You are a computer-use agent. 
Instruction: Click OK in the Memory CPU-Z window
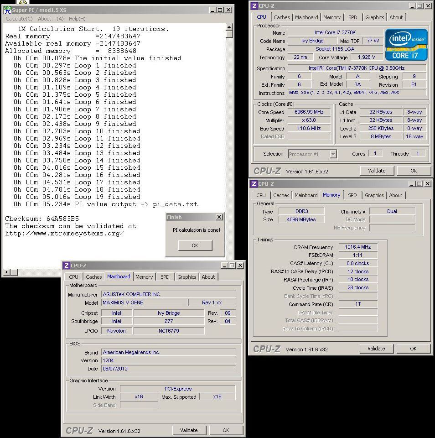point(413,349)
